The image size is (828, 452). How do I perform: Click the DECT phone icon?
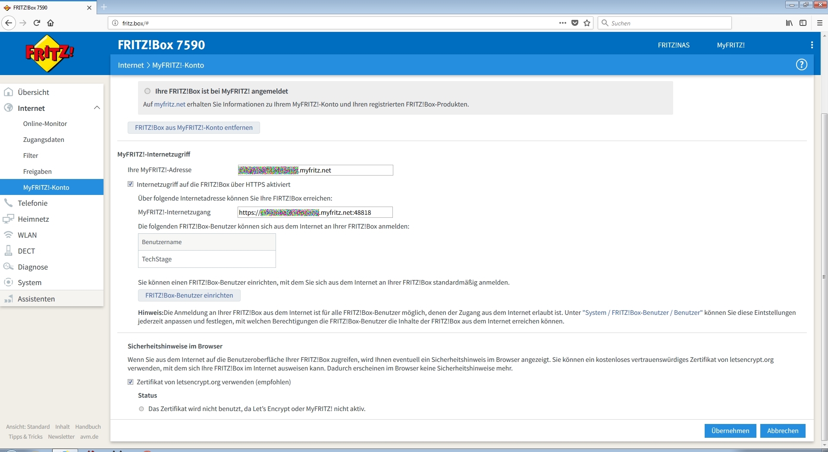(8, 251)
